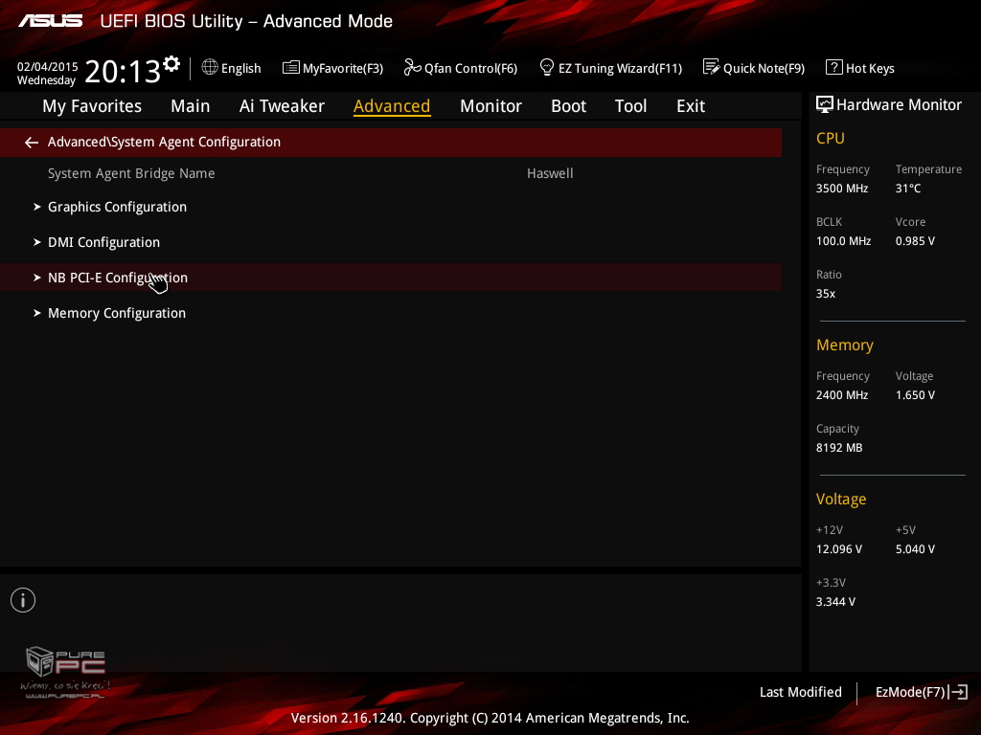
Task: Launch EZ Tuning Wizard(F11) label
Action: pyautogui.click(x=620, y=68)
